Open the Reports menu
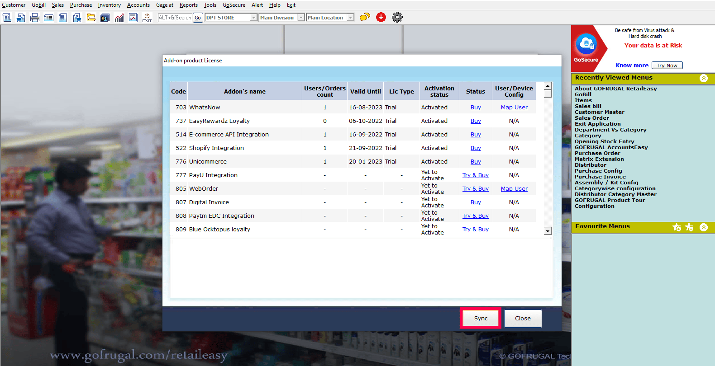The width and height of the screenshot is (715, 366). [188, 5]
